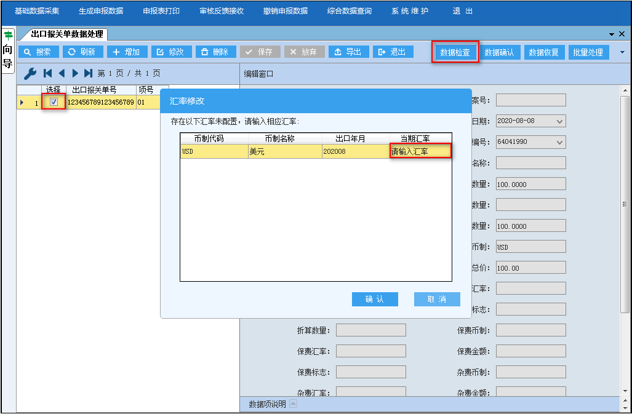
Task: Open the dropdown showing 64041990
Action: coord(559,142)
